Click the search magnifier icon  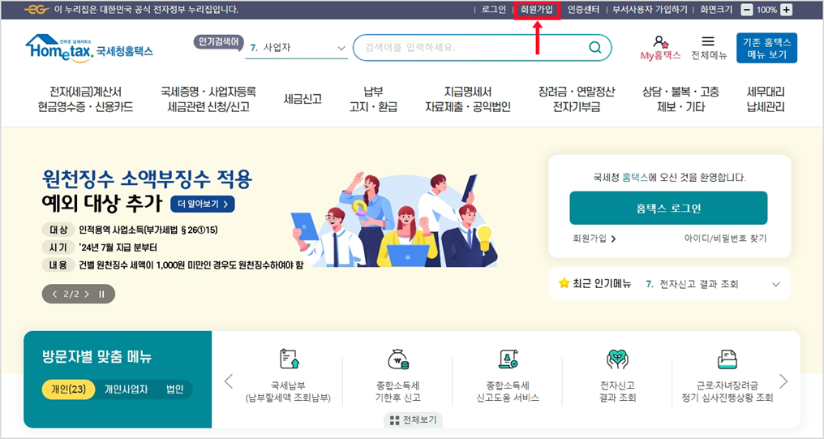click(x=594, y=47)
